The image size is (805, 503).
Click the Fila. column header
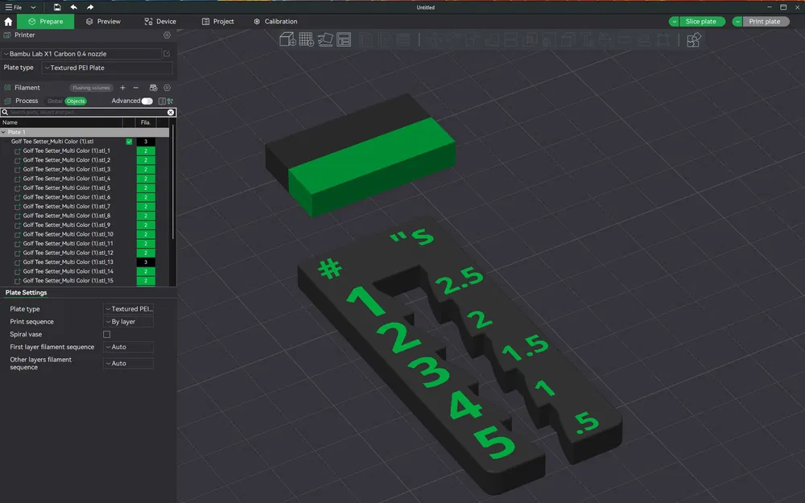click(x=146, y=122)
